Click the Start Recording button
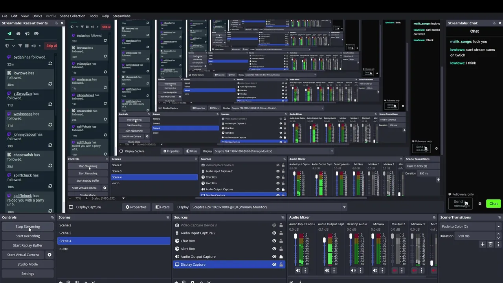 point(28,236)
